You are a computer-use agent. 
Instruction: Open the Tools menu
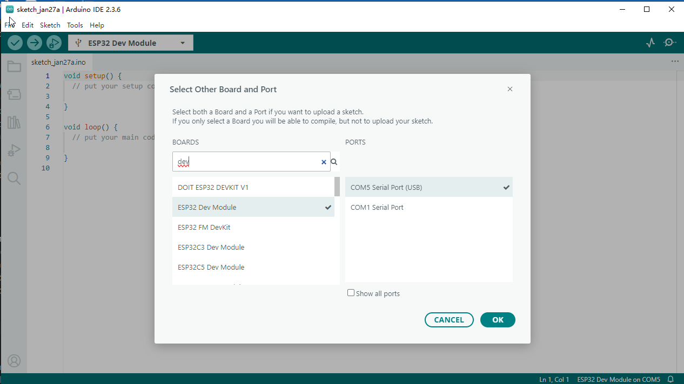point(75,25)
